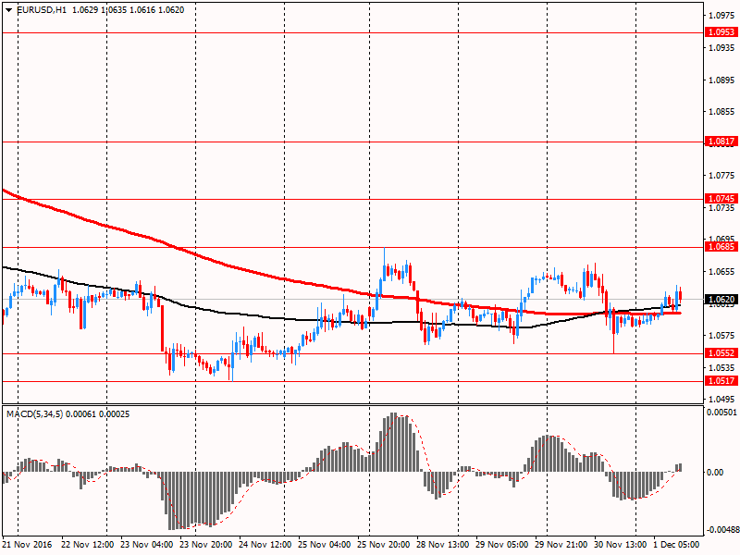740x555 pixels.
Task: Select the 25 Nov 04:00 time axis label
Action: [325, 544]
